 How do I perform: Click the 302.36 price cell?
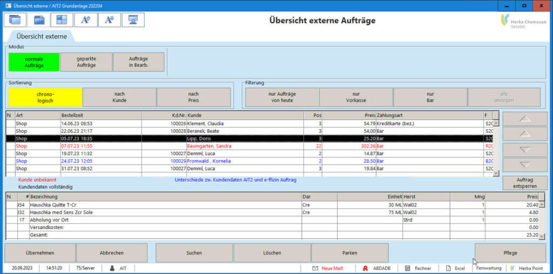[349, 146]
